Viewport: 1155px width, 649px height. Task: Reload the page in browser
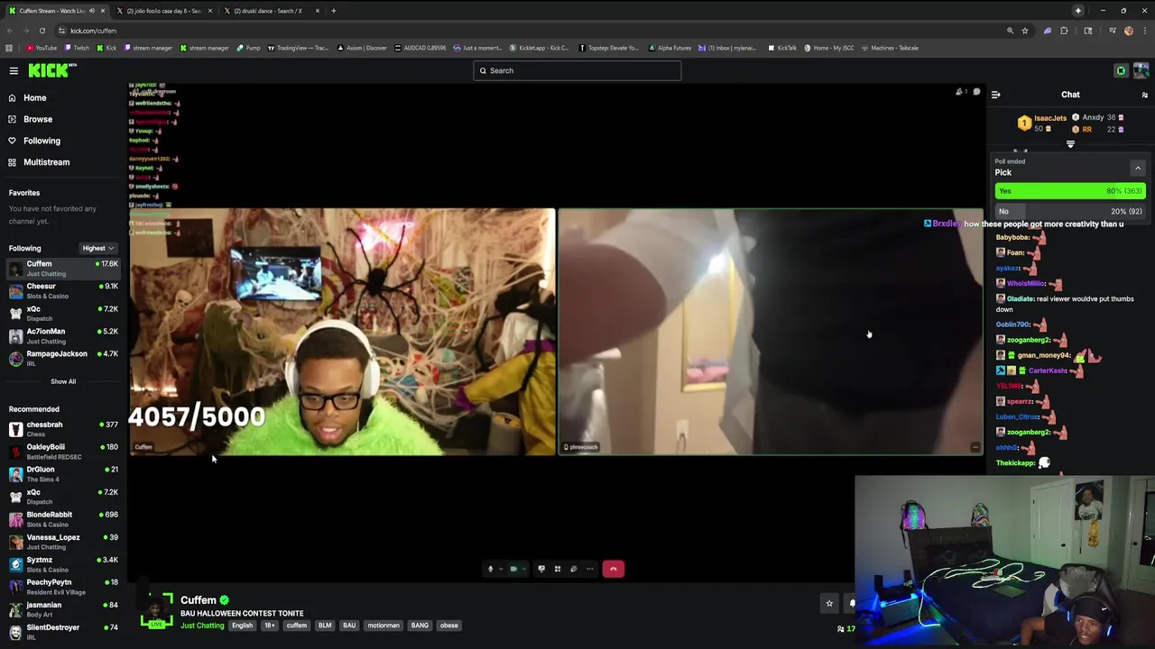point(42,31)
